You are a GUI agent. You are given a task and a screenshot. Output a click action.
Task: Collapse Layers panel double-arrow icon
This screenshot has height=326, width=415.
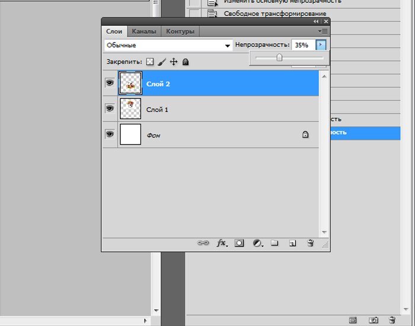316,21
